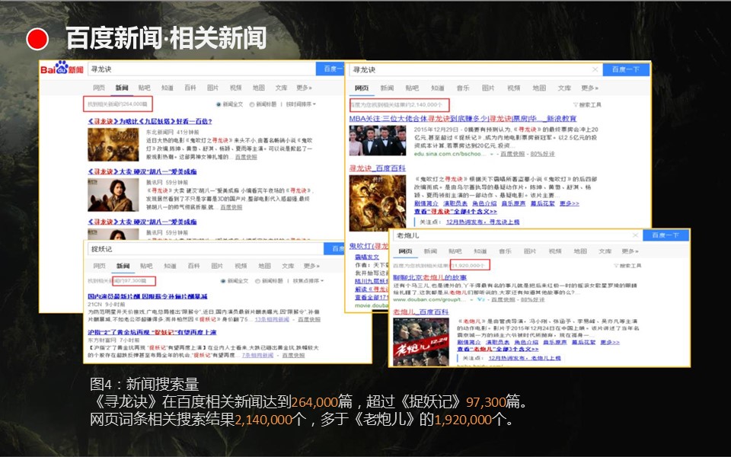Open 7条相同新闻 link in the 捉妖记 results
731x457 pixels.
pyautogui.click(x=257, y=356)
